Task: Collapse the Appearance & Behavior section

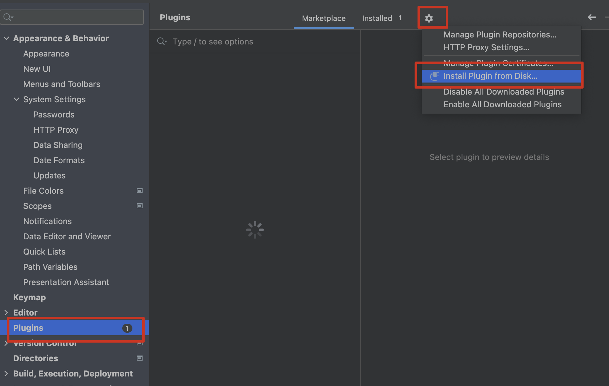Action: (x=6, y=38)
